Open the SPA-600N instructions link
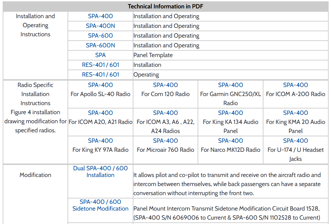Image resolution: width=331 pixels, height=224 pixels. 100,45
